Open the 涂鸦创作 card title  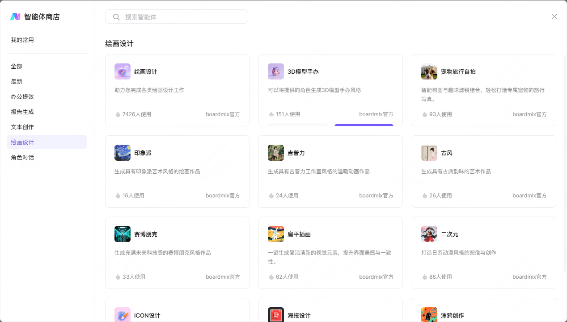[453, 315]
